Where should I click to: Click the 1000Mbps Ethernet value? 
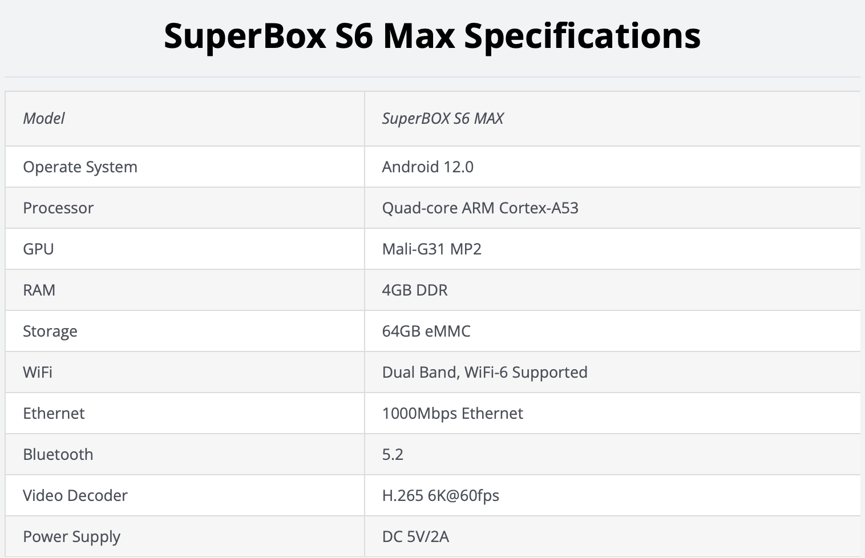tap(452, 414)
